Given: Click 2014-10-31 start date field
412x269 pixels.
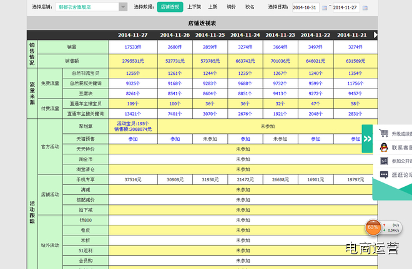Looking at the screenshot, I should click(x=306, y=7).
